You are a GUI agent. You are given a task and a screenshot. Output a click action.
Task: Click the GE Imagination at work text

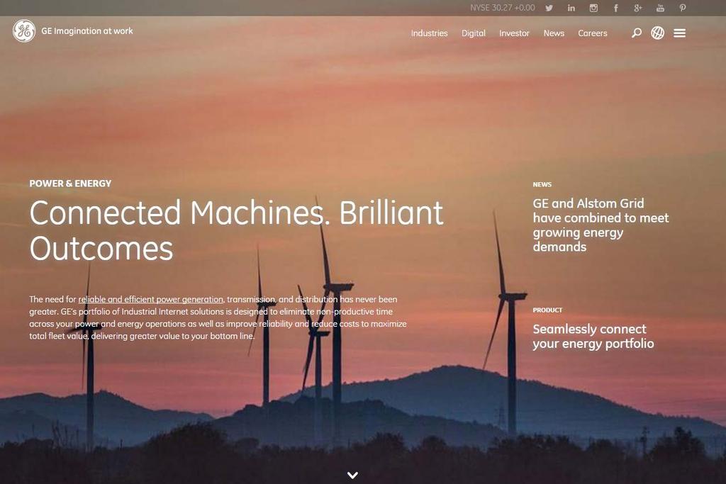(87, 31)
